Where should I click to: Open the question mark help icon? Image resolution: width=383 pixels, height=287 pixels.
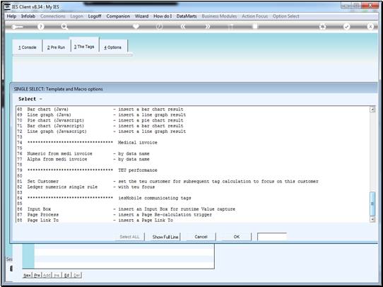(x=41, y=27)
